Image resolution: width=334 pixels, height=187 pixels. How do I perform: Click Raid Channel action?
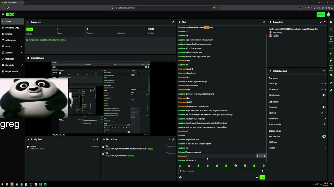point(273,142)
